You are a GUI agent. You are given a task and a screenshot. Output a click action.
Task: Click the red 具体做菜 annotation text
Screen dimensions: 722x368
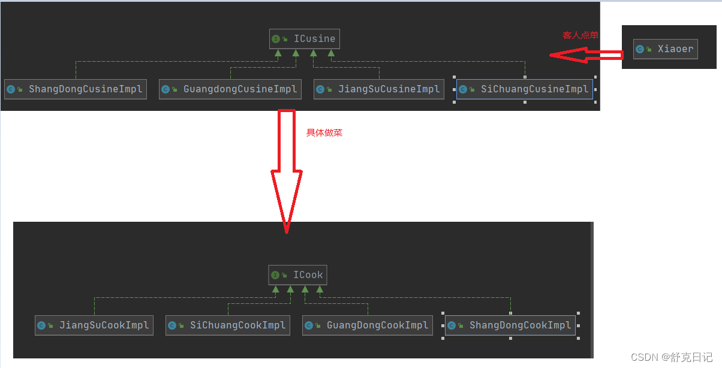click(324, 133)
